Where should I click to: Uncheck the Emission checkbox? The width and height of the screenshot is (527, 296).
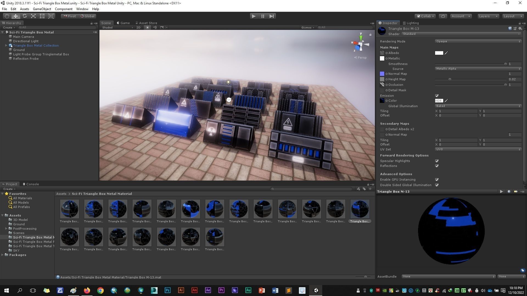(x=437, y=96)
